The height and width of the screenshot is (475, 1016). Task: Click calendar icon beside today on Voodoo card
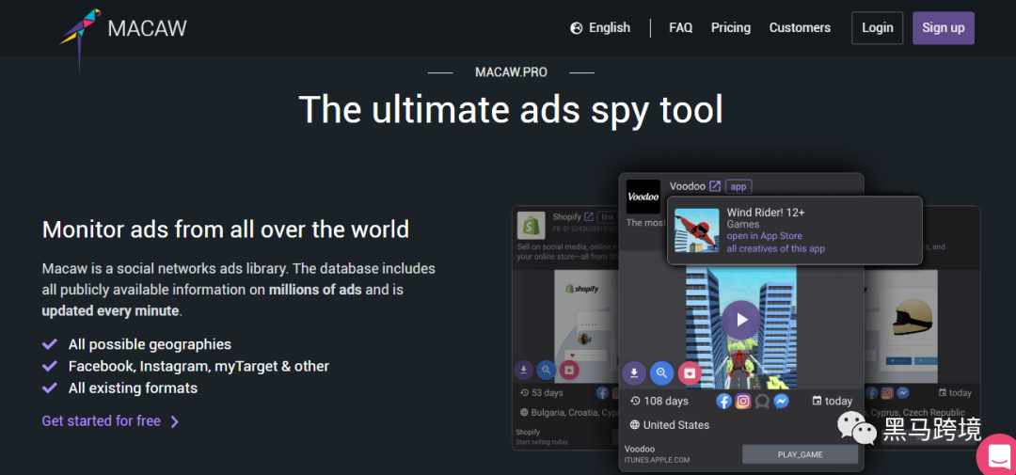[817, 401]
